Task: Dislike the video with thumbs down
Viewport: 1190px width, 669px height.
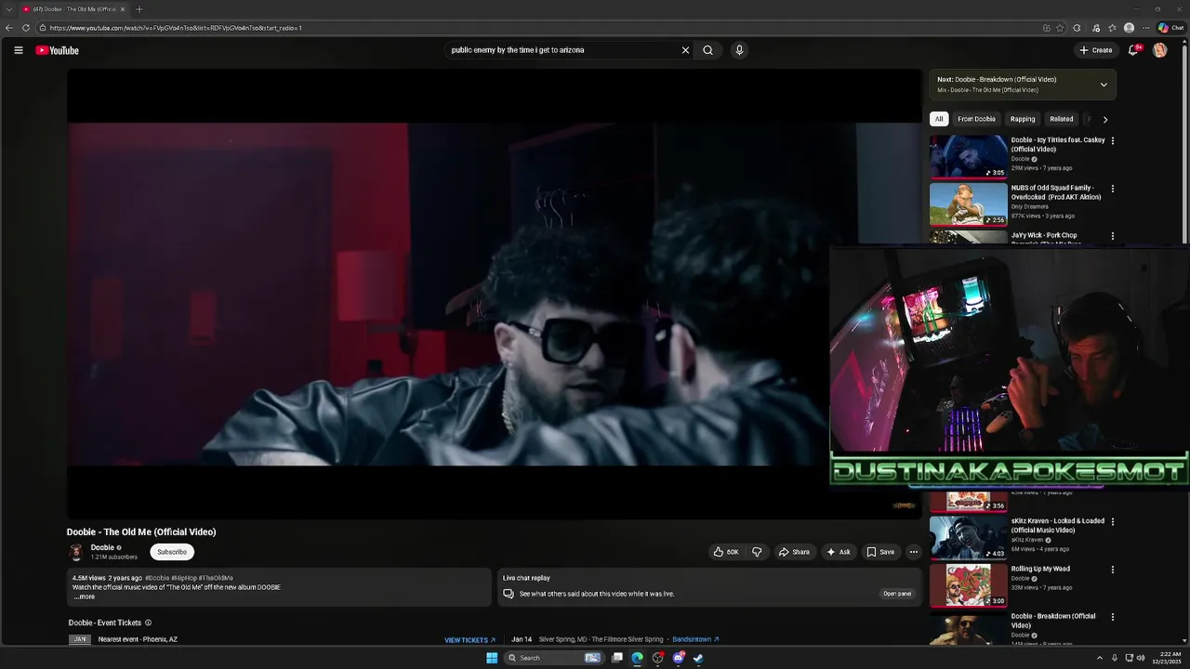Action: tap(757, 552)
